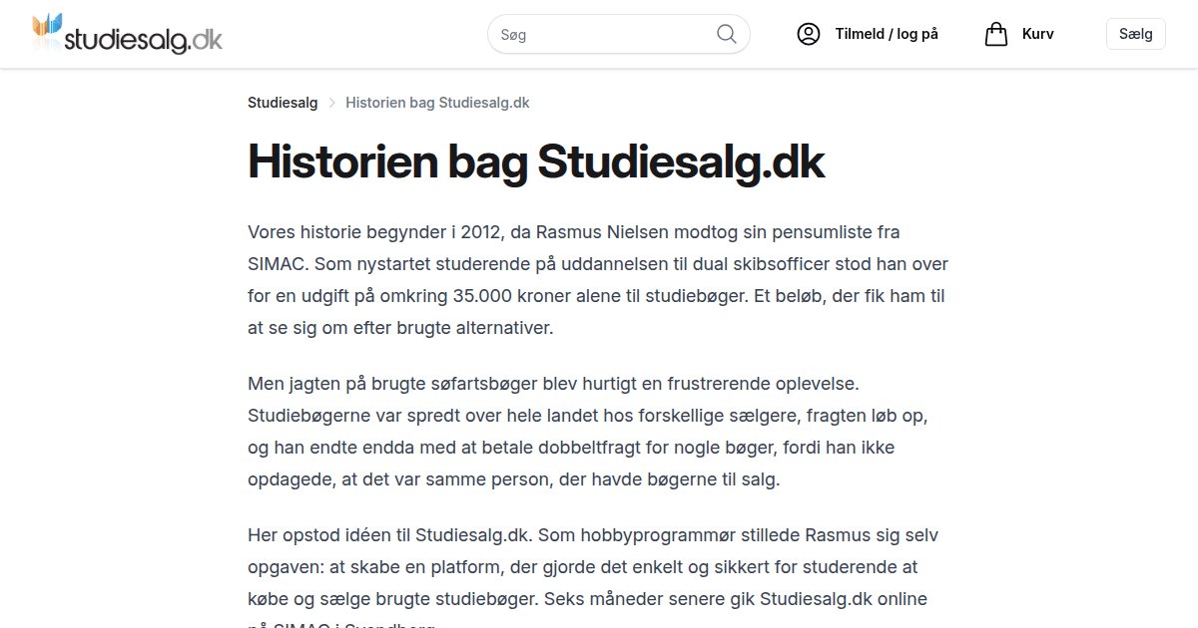Click the user profile icon
Image resolution: width=1198 pixels, height=628 pixels.
point(808,34)
